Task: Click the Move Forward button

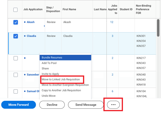Action: coord(19,105)
